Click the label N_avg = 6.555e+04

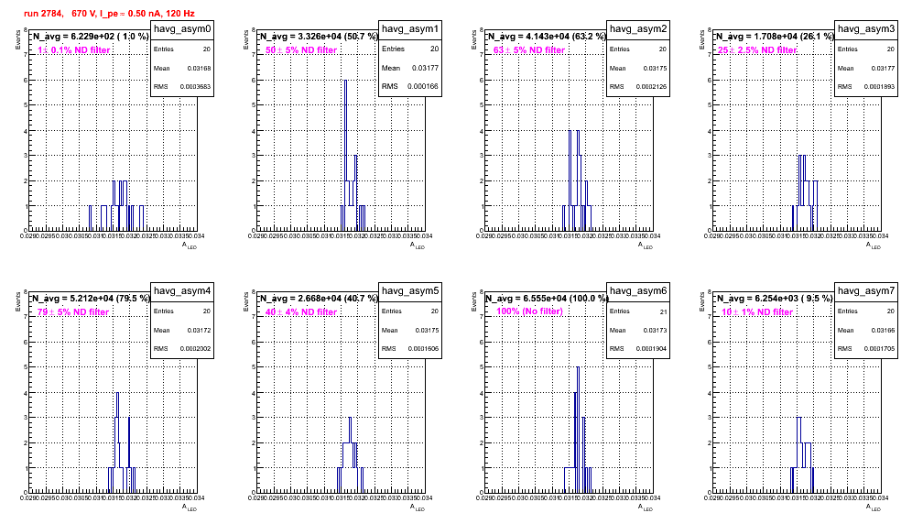(x=546, y=298)
